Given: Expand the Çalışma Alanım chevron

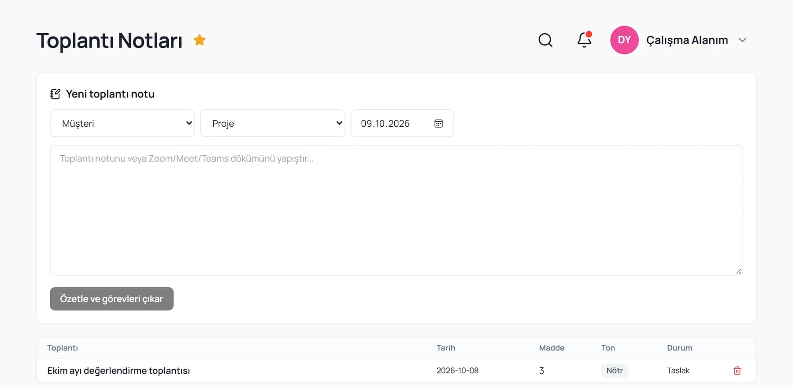Looking at the screenshot, I should point(742,40).
